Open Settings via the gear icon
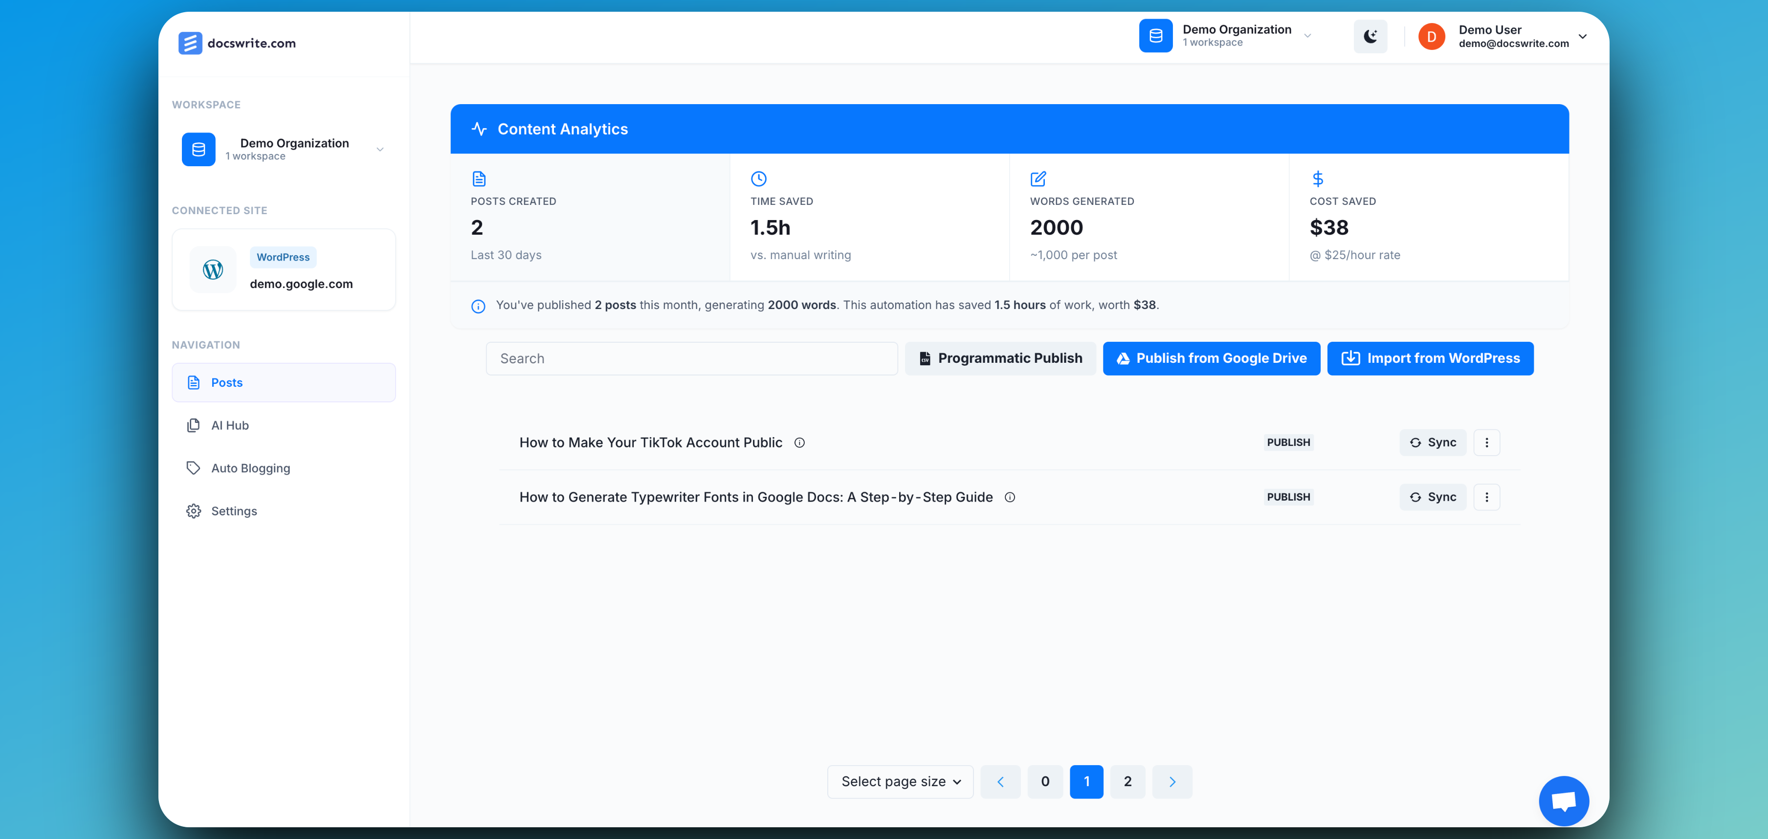Image resolution: width=1768 pixels, height=839 pixels. pos(194,511)
